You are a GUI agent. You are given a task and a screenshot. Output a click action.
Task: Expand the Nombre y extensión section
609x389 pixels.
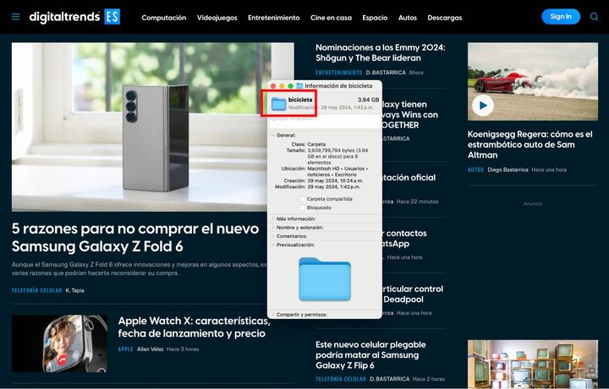(272, 228)
